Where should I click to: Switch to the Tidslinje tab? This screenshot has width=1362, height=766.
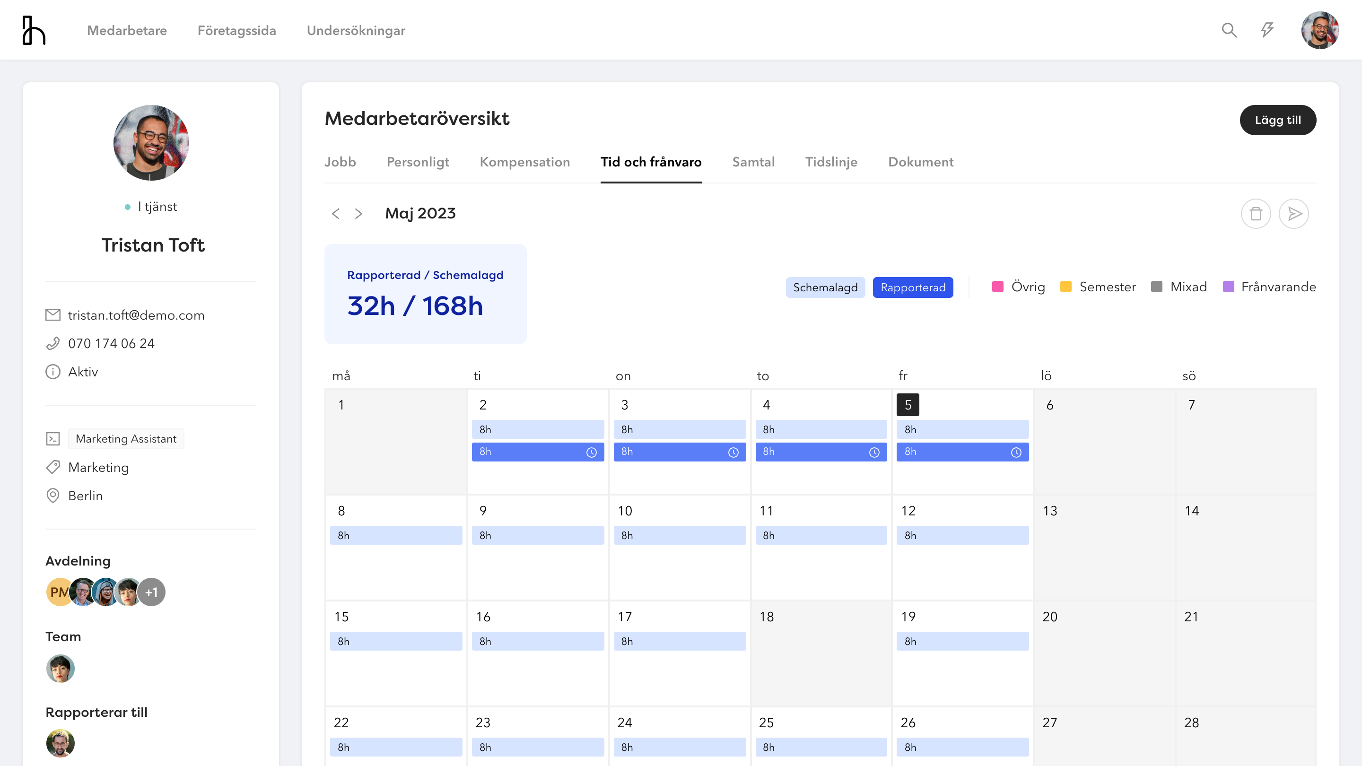tap(831, 162)
